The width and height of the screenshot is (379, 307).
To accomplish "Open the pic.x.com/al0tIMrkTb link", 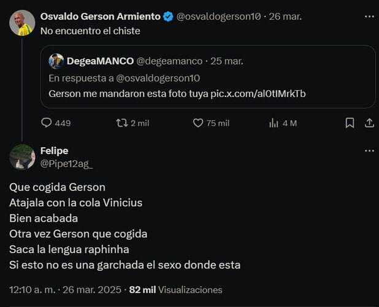I will pos(258,93).
